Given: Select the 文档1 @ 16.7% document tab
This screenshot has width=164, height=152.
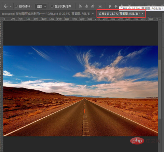Looking at the screenshot, I should coord(119,14).
